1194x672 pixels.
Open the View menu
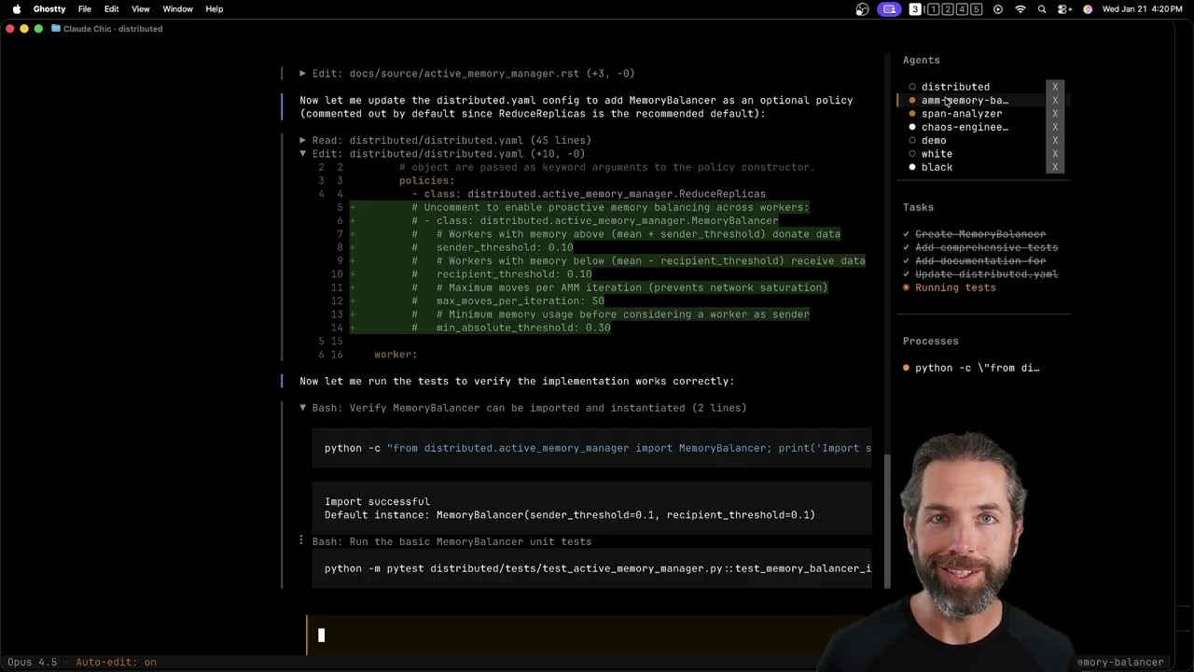(x=141, y=9)
